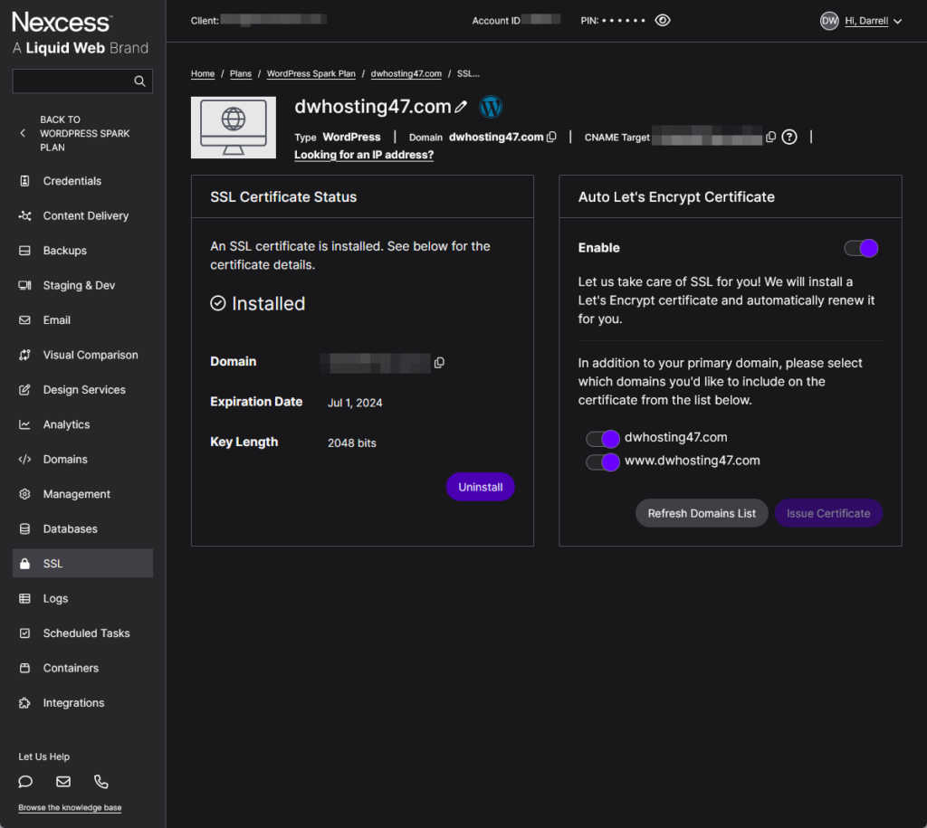Viewport: 927px width, 828px height.
Task: Click the Design Services sidebar icon
Action: point(24,390)
